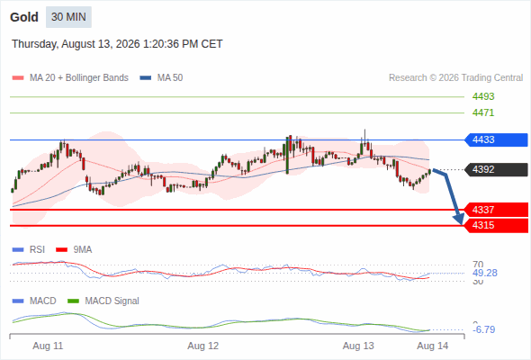Click the green MACD Signal legend swatch
531x360 pixels.
(x=73, y=301)
